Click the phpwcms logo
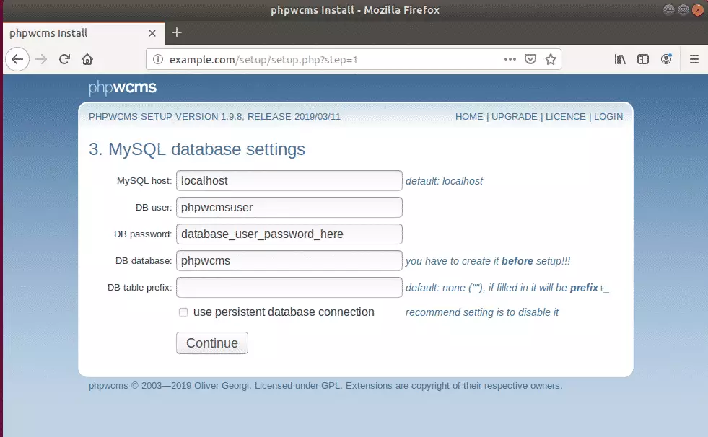The image size is (708, 437). (123, 87)
